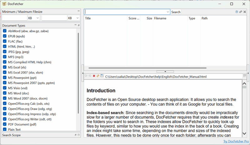Disable HTML (html, htm, ..) type
The height and width of the screenshot is (145, 250).
point(5,47)
